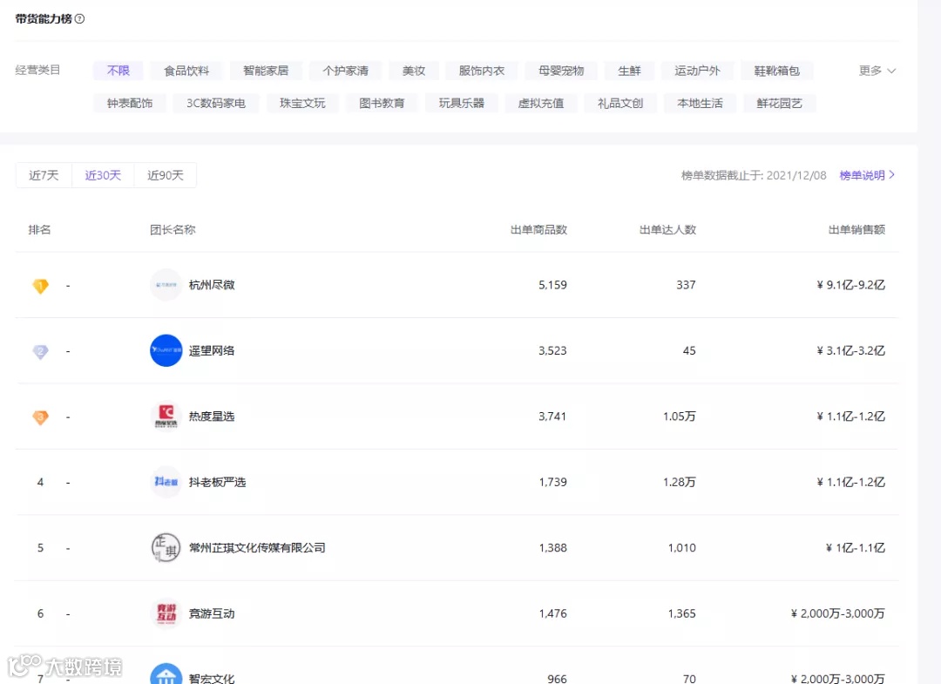Filter by 礼品文创 category
The height and width of the screenshot is (684, 941).
(620, 103)
